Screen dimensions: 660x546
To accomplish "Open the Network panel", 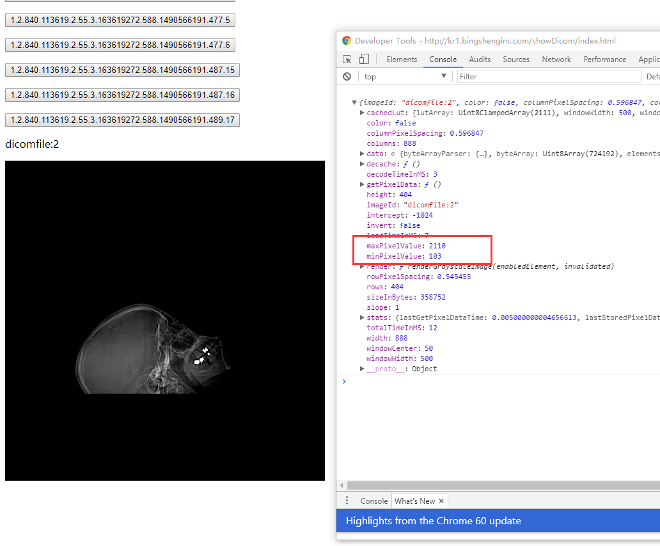I will pyautogui.click(x=556, y=59).
